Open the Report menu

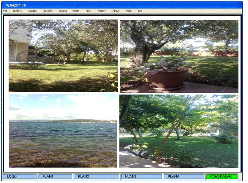101,11
